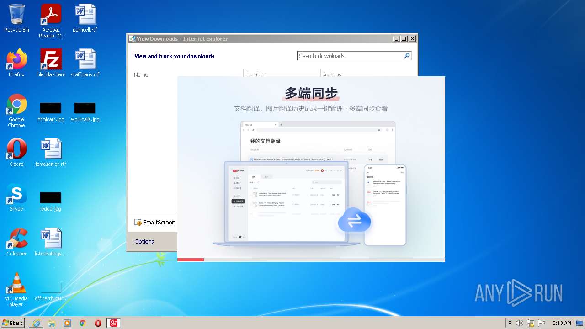Open volume speaker tray icon

coord(520,323)
